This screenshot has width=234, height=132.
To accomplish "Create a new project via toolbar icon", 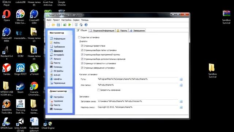I will tap(49, 25).
